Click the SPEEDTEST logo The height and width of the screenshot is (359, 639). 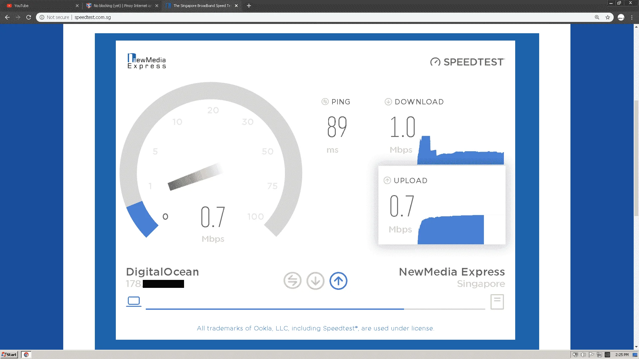[467, 62]
